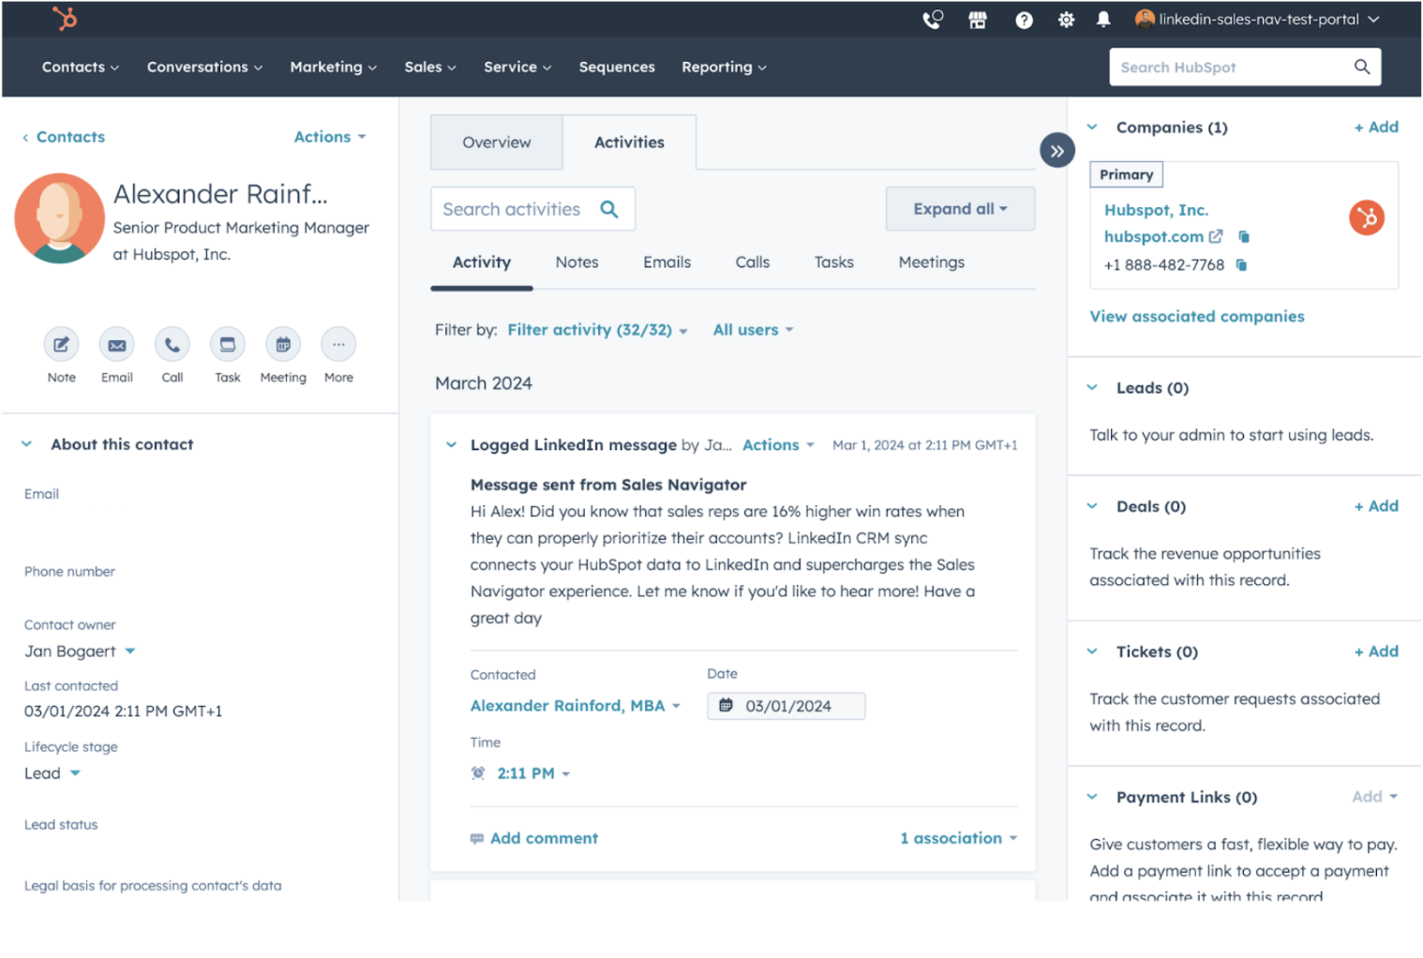Open the 2:11 PM time dropdown
1423x958 pixels.
(x=533, y=773)
